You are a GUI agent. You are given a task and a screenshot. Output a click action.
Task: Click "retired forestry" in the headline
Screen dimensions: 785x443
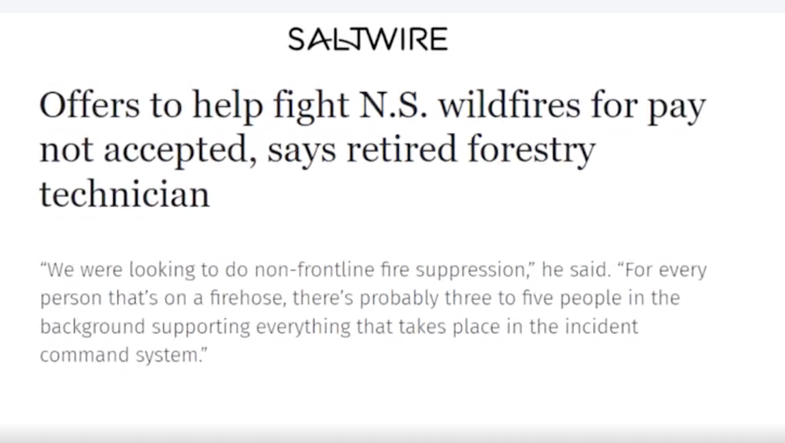[471, 150]
